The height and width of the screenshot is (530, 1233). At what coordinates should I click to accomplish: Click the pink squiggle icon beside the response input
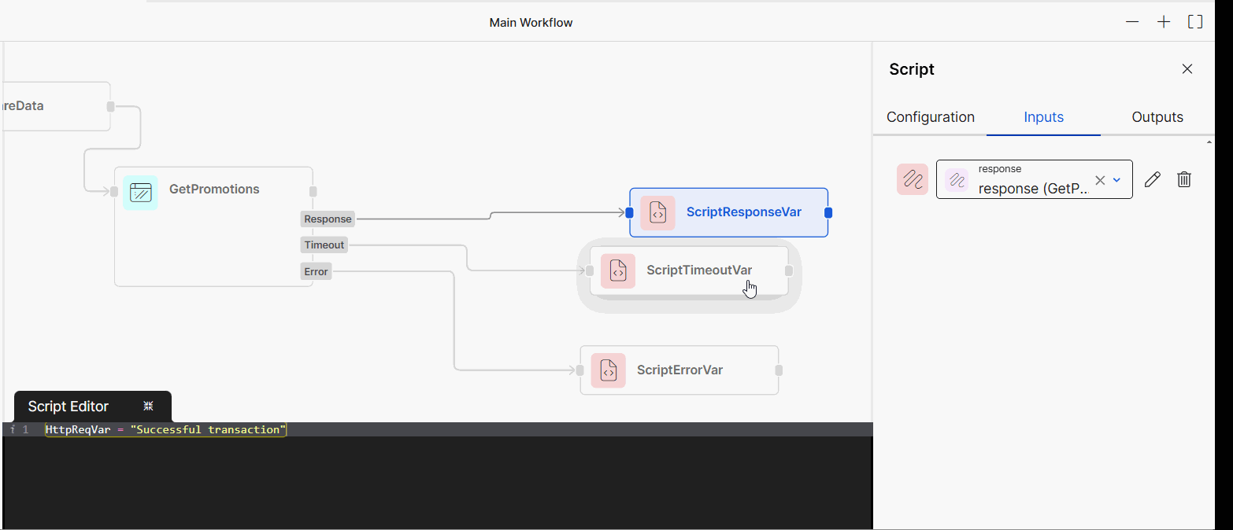coord(912,179)
